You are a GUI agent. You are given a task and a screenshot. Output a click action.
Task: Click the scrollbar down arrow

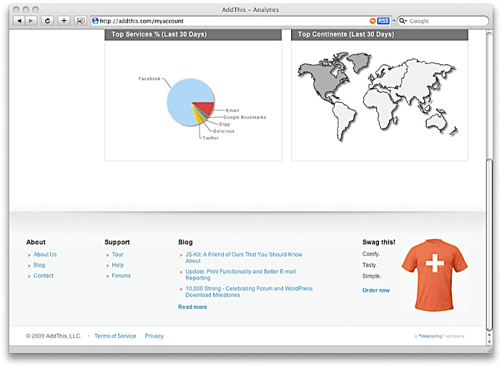click(489, 342)
